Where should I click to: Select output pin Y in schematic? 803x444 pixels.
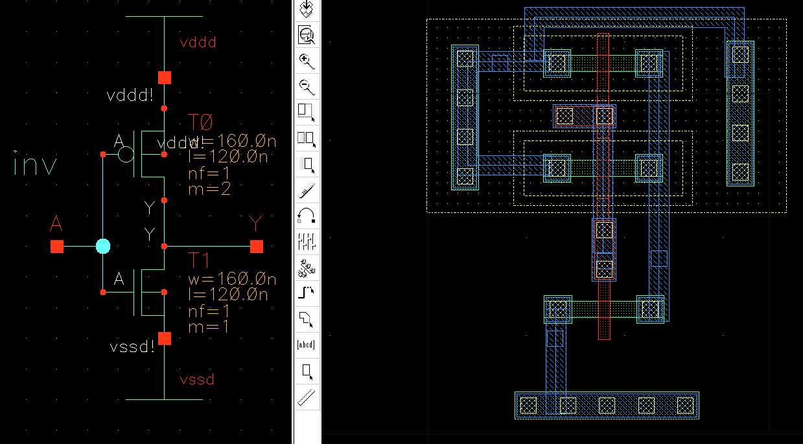pyautogui.click(x=257, y=247)
